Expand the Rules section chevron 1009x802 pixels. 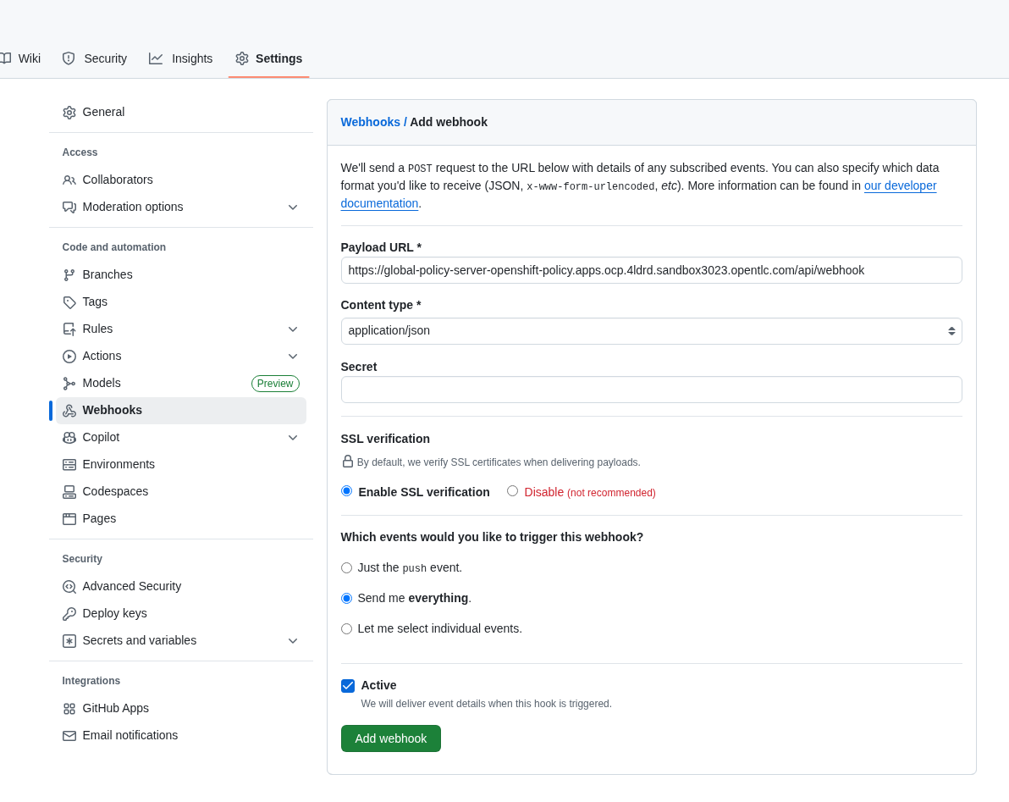pyautogui.click(x=293, y=329)
